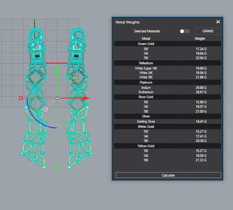Click the Metal column header

[x=146, y=38]
